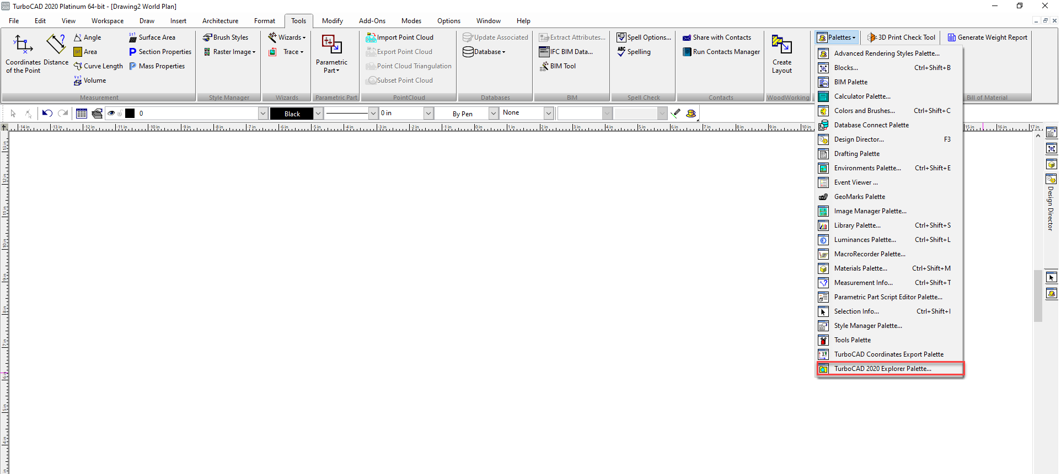This screenshot has width=1061, height=474.
Task: Open IFC BIM Data
Action: (x=566, y=52)
